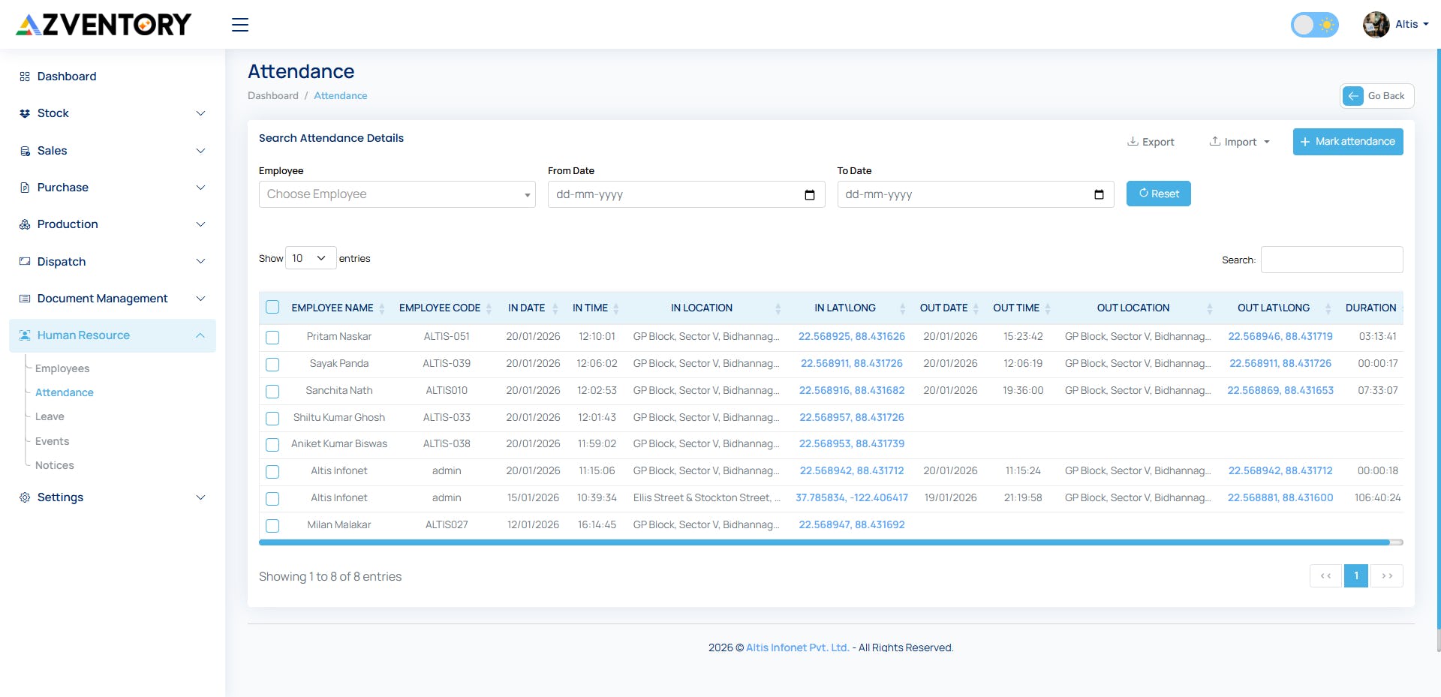Select the Human Resource people icon
Viewport: 1441px width, 697px height.
click(x=24, y=335)
